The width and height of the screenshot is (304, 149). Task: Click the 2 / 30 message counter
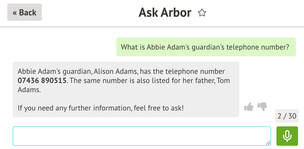[x=287, y=116]
